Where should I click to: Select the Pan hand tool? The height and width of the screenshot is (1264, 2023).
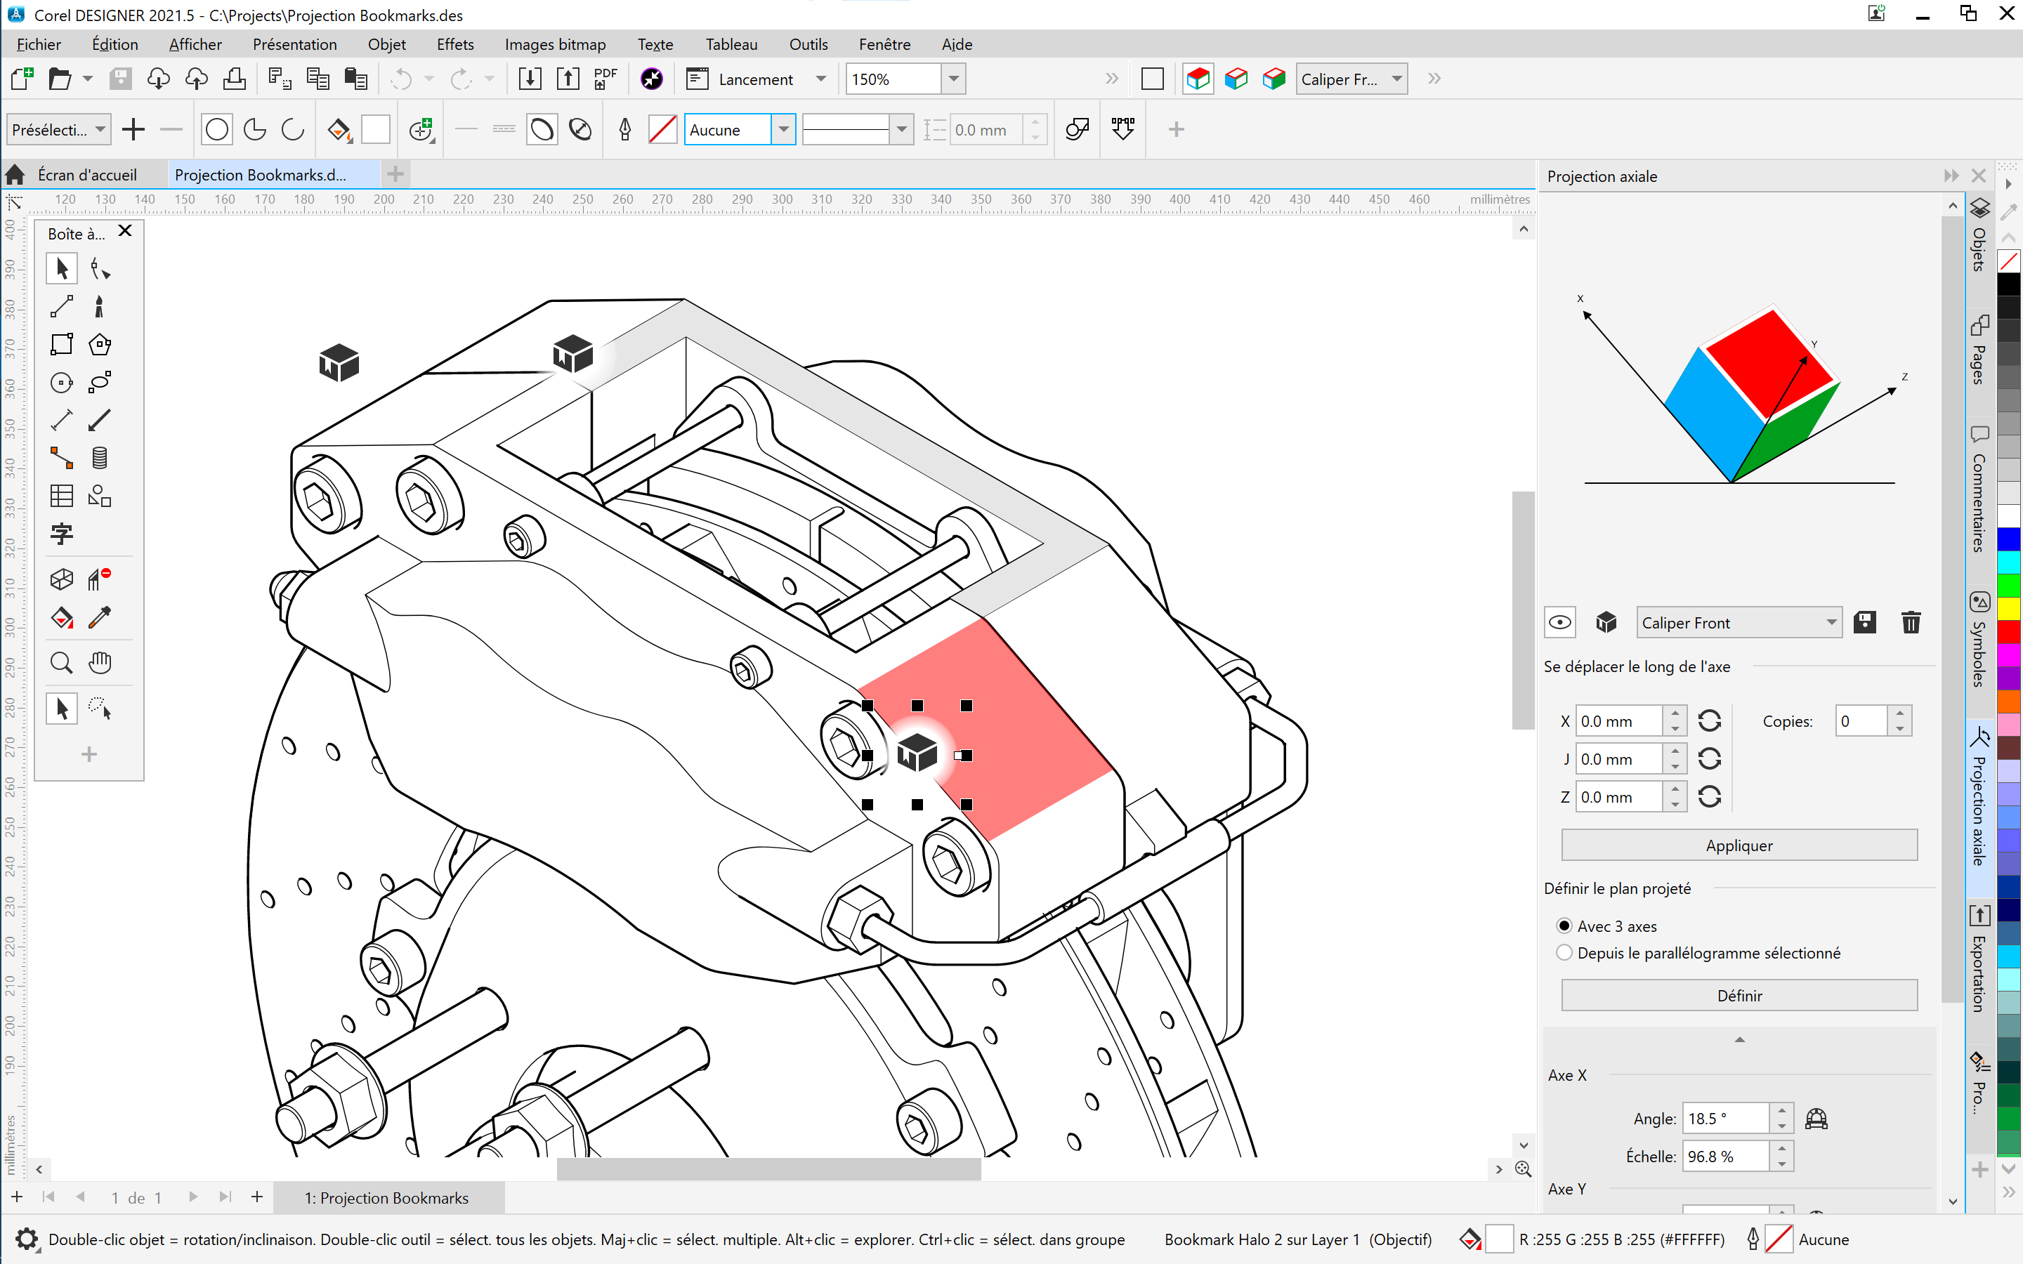click(x=100, y=663)
